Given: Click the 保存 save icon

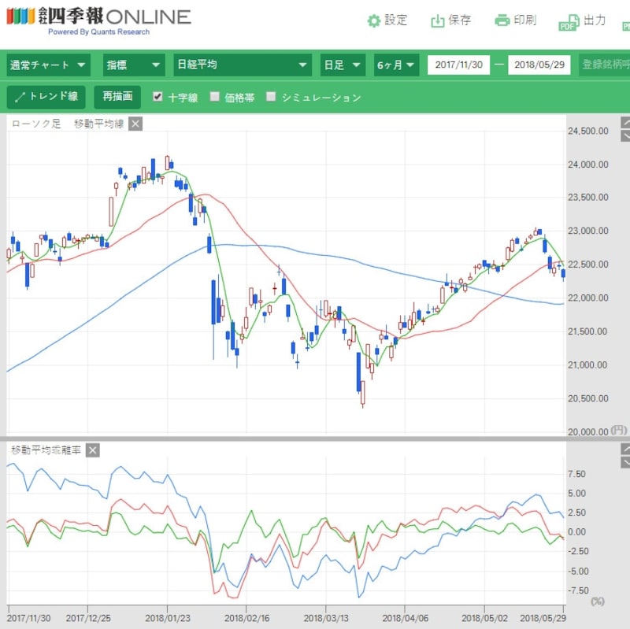Looking at the screenshot, I should tap(438, 21).
